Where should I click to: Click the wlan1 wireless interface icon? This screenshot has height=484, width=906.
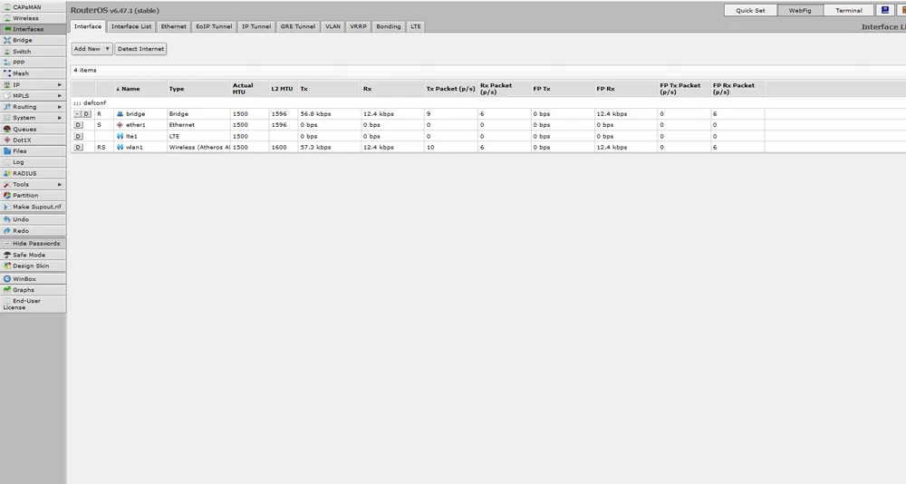tap(120, 146)
